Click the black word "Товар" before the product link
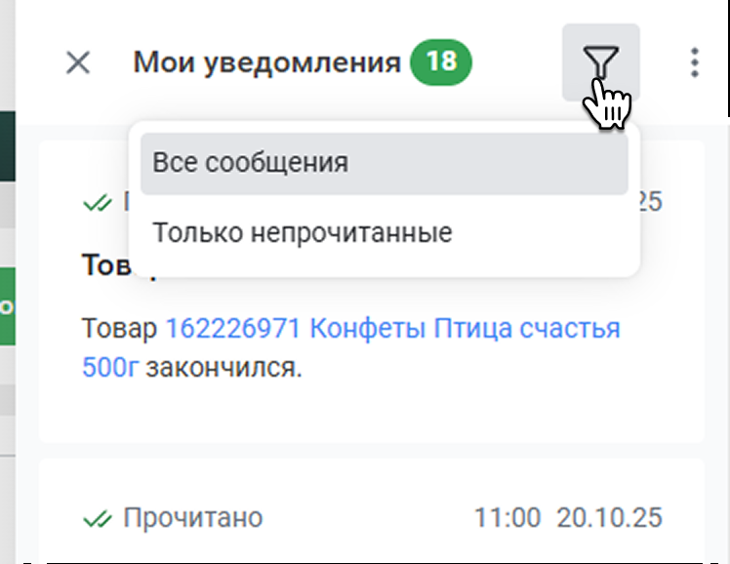Viewport: 730px width, 564px height. click(119, 329)
